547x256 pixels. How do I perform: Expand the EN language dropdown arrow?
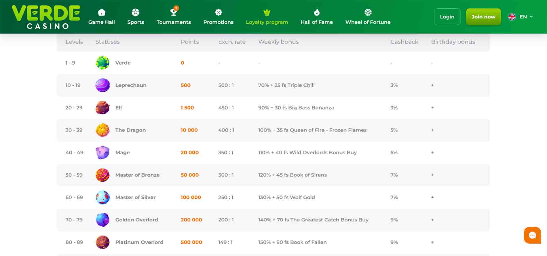pyautogui.click(x=531, y=17)
